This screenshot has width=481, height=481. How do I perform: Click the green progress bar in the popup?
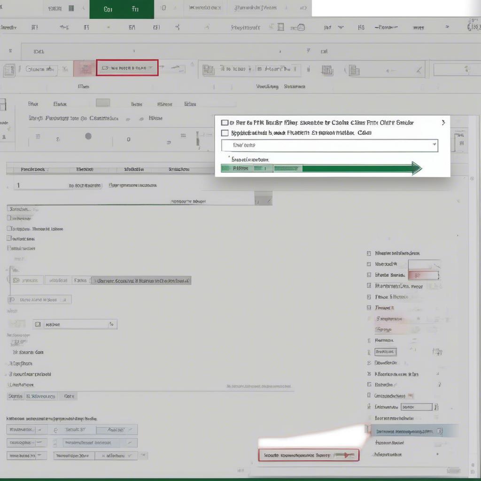point(321,169)
